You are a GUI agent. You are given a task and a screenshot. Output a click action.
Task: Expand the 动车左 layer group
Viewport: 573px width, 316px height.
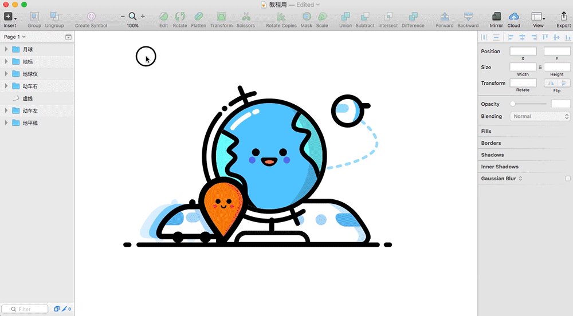pos(6,110)
